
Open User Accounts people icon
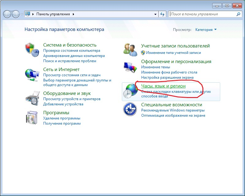pyautogui.click(x=130, y=50)
